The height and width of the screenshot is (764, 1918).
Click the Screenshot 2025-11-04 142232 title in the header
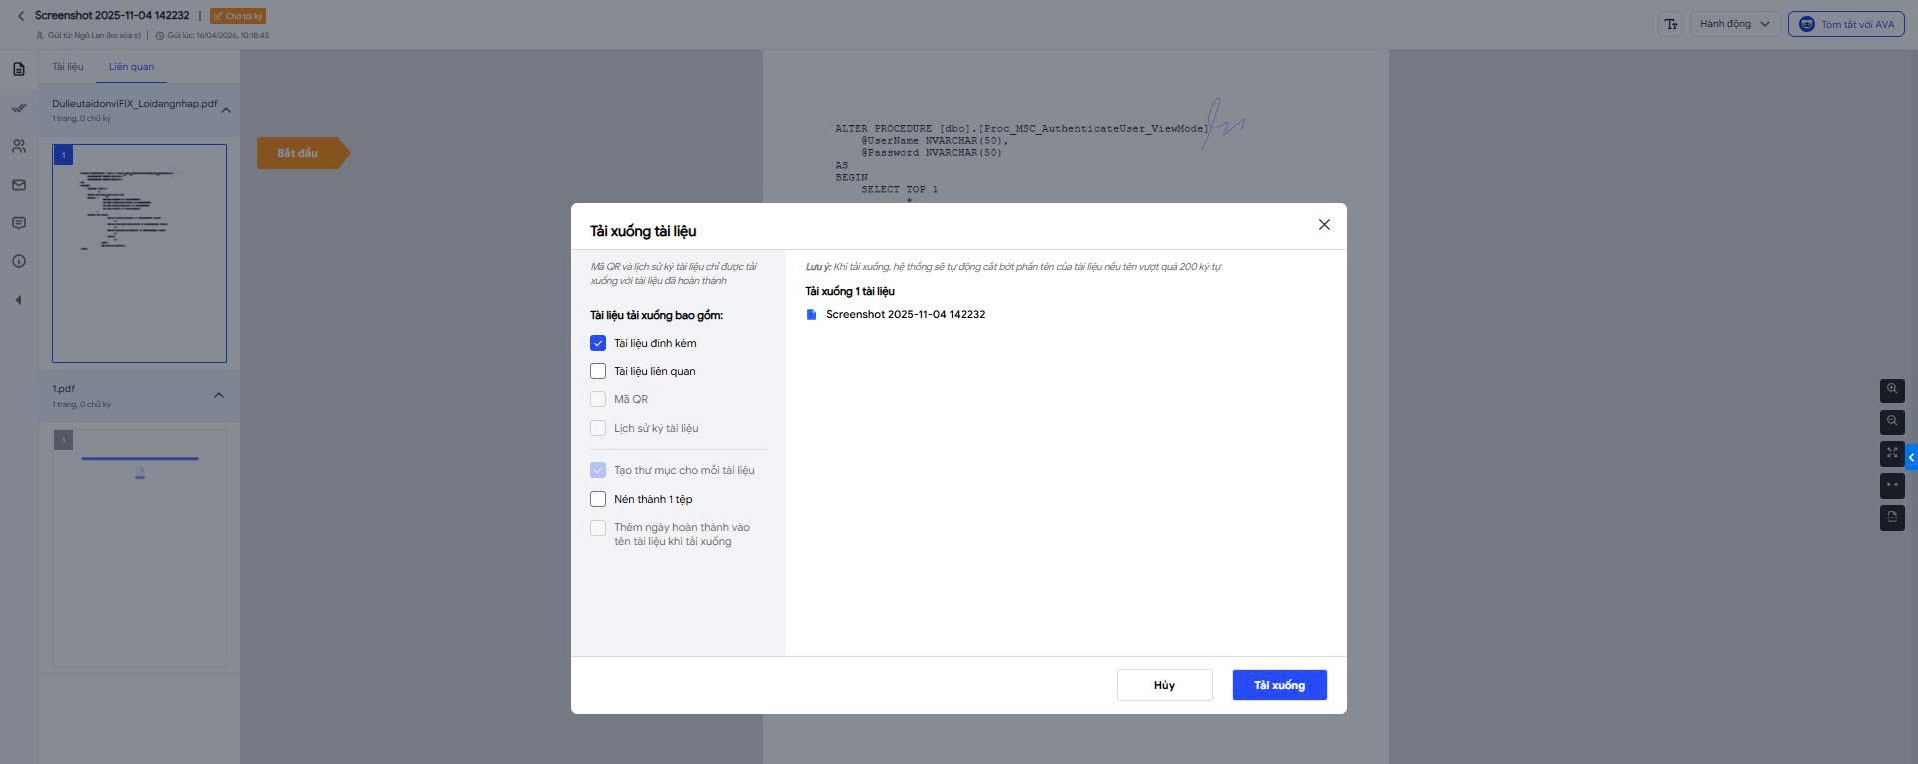[112, 15]
